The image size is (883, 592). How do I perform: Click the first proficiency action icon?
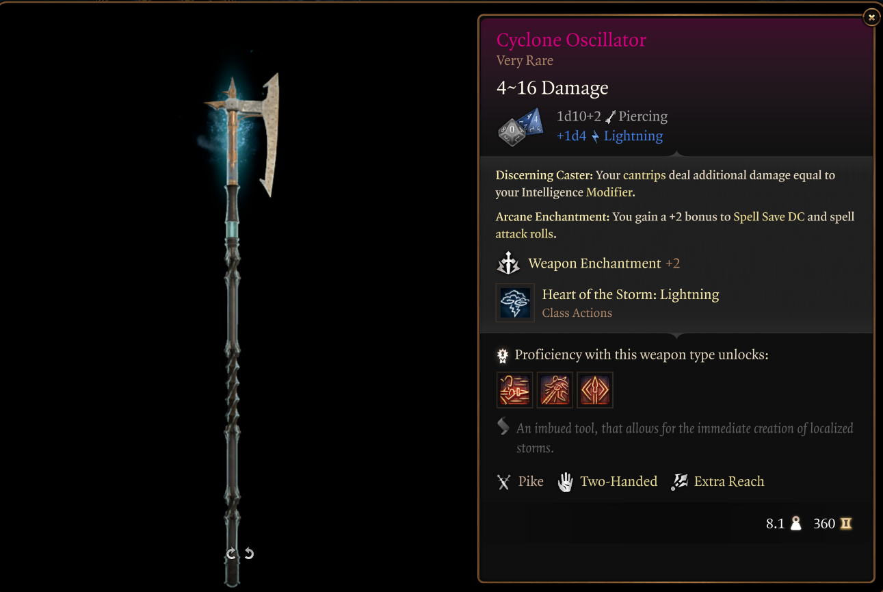coord(514,390)
